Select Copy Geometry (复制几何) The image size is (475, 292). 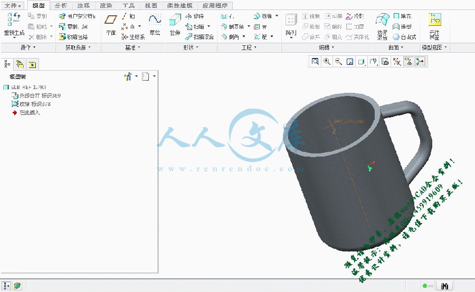[x=73, y=27]
